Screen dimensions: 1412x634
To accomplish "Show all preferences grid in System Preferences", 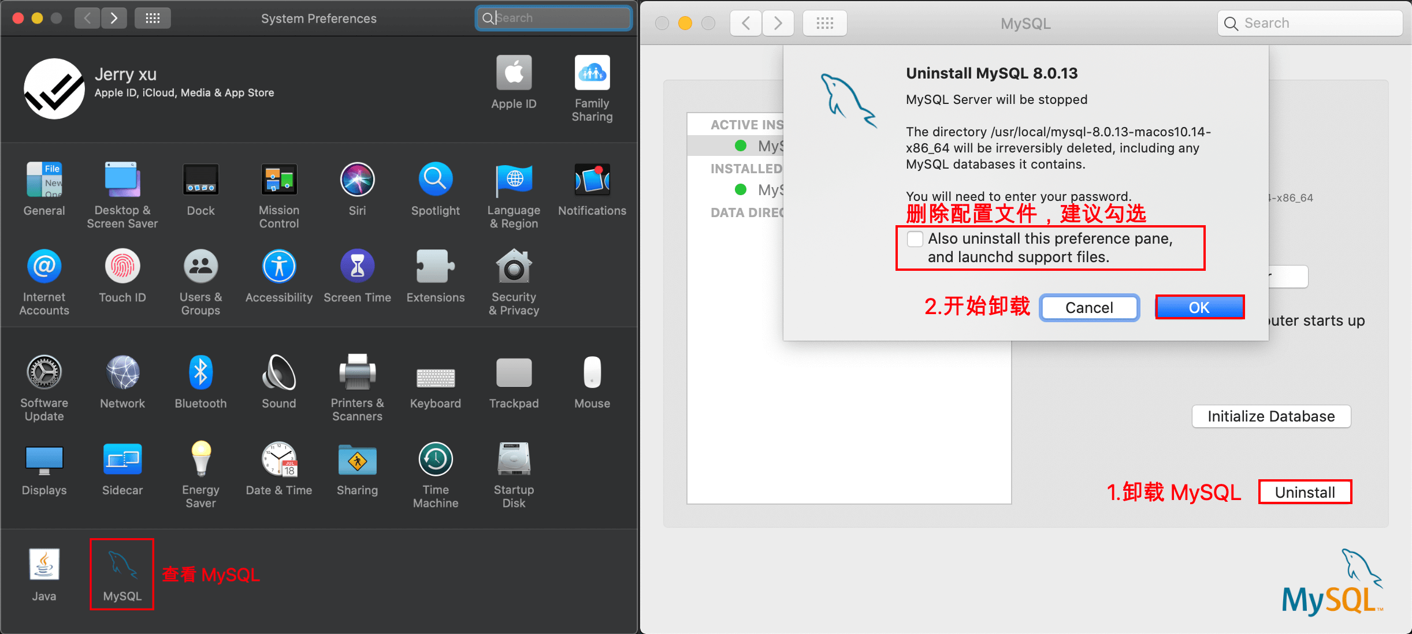I will click(153, 18).
